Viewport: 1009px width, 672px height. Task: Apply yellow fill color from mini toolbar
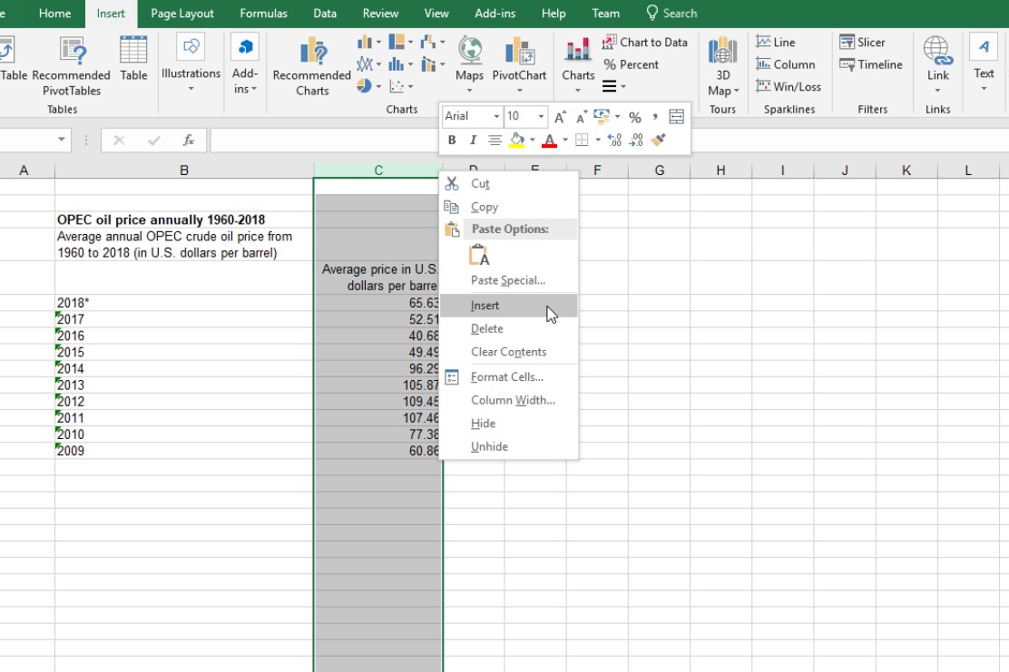coord(516,141)
